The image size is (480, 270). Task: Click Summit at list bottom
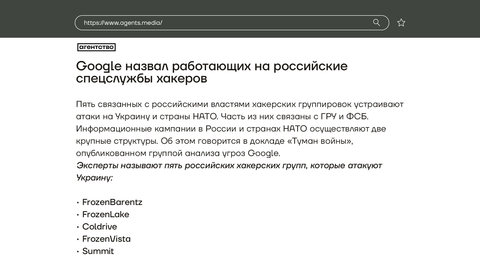pos(98,251)
